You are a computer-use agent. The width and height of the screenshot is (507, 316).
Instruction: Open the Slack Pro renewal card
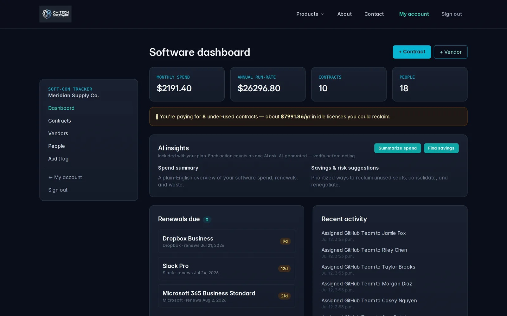pyautogui.click(x=227, y=269)
